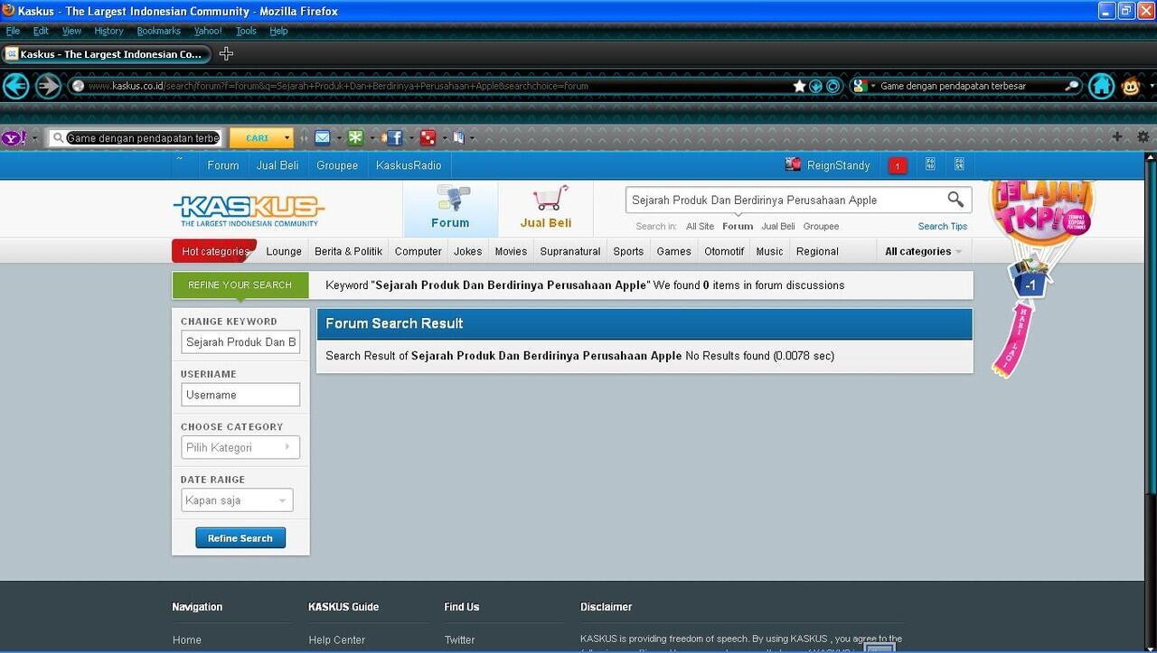Open a new tab with the plus button

tap(226, 53)
